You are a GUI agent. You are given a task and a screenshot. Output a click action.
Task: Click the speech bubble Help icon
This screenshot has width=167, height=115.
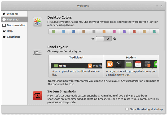click(4, 31)
